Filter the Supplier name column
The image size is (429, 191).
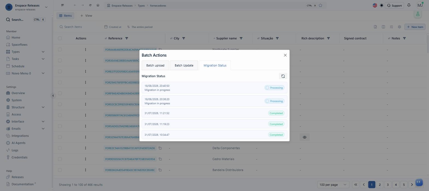241,38
